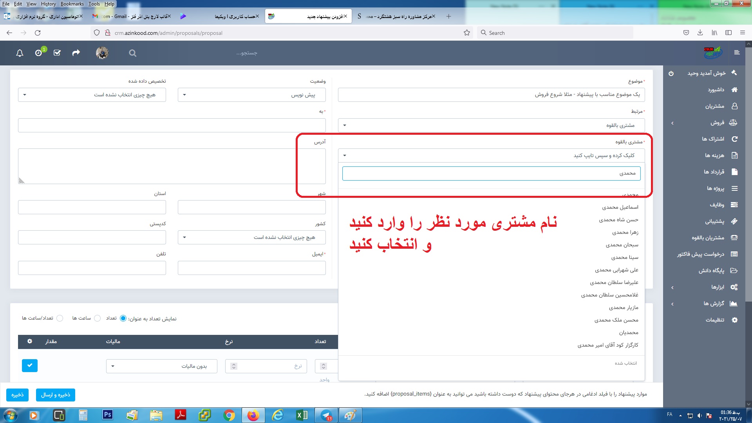
Task: Open the مشتری بالقوه select dropdown
Action: (x=492, y=155)
